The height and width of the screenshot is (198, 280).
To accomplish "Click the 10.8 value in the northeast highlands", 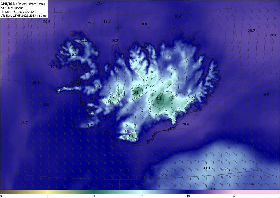I will click(x=185, y=60).
